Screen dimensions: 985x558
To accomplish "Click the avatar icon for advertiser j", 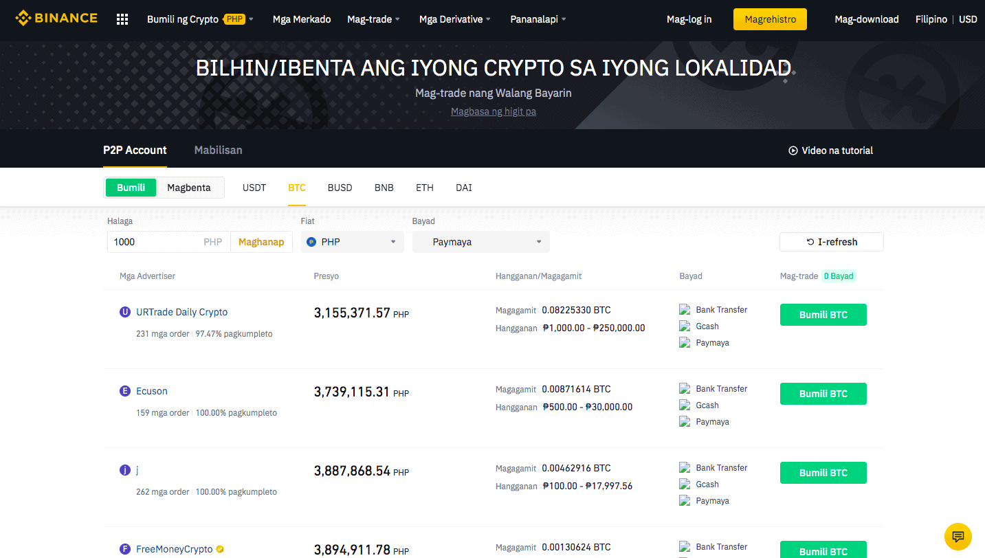I will point(125,470).
